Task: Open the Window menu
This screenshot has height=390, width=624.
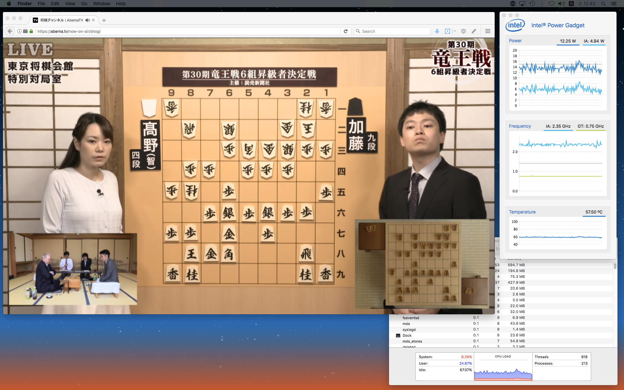Action: click(101, 4)
